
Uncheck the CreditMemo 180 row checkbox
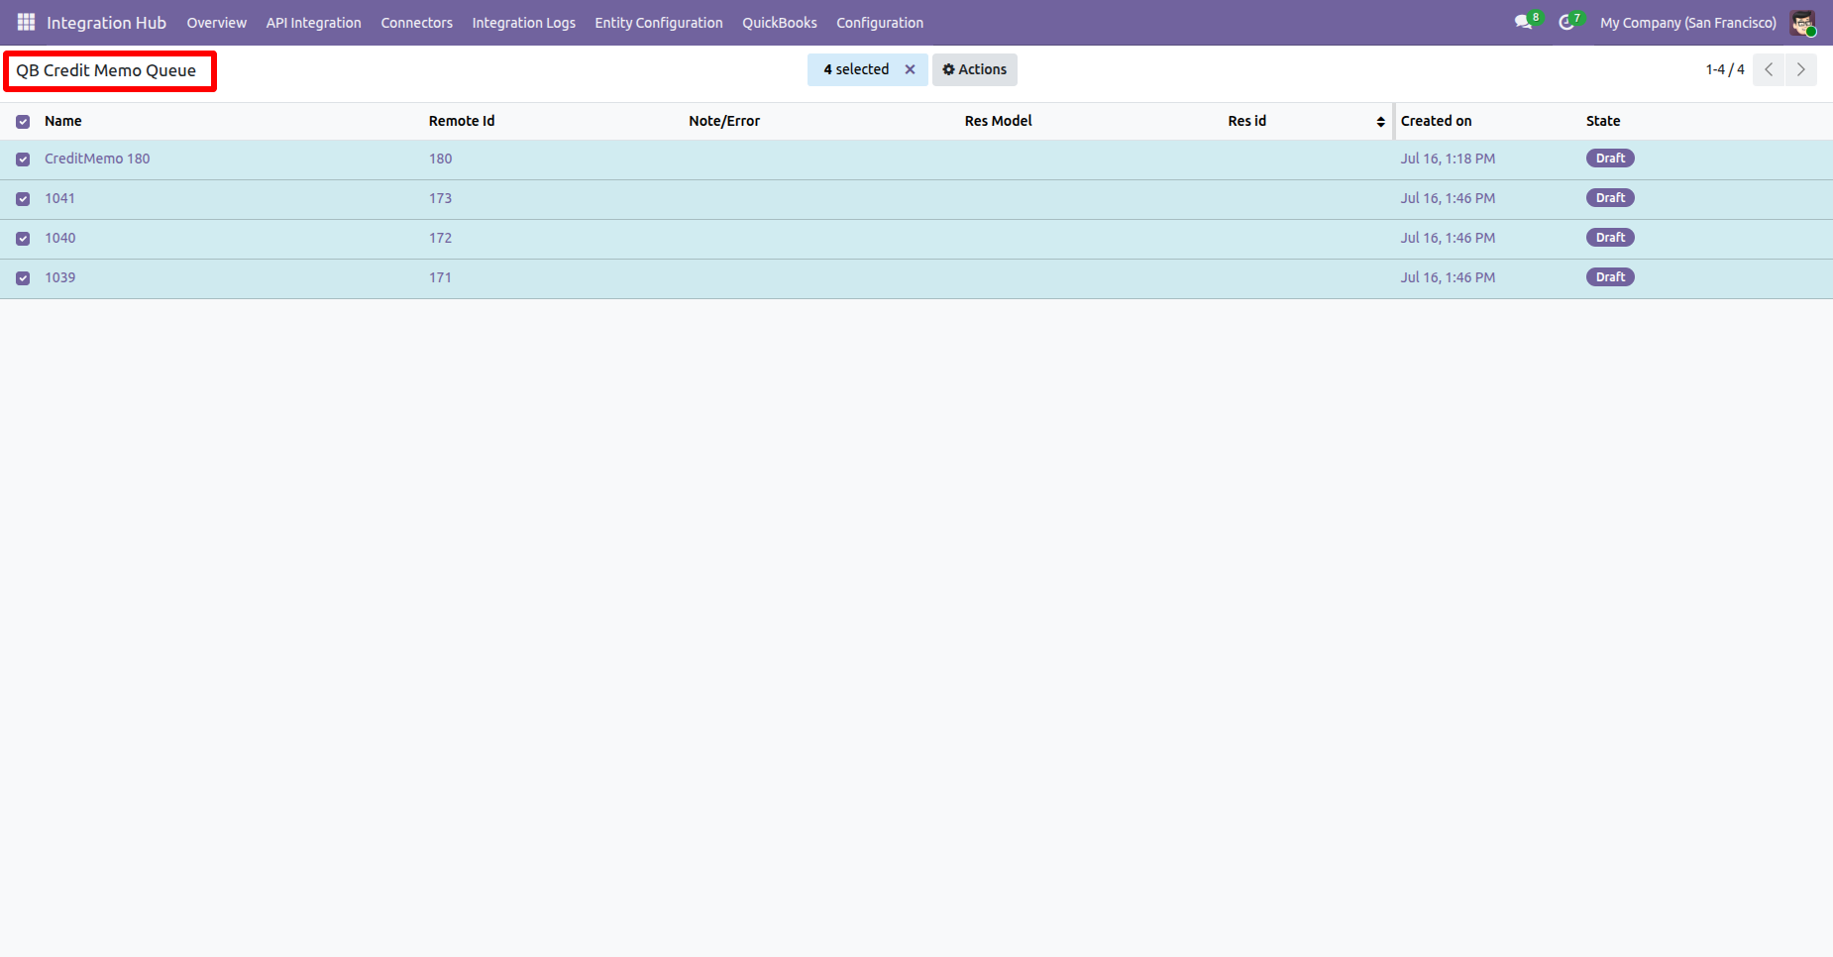point(23,159)
